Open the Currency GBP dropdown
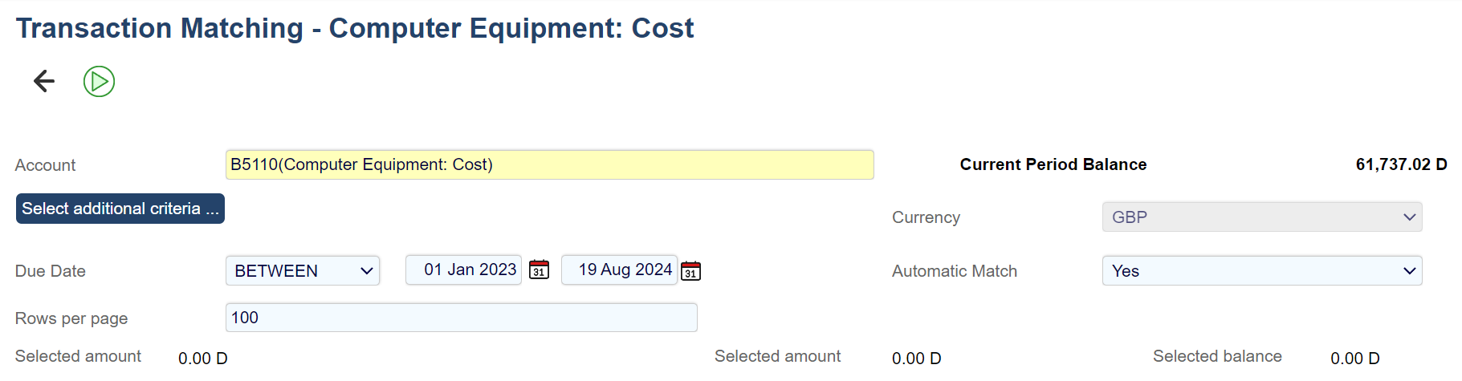1462x381 pixels. [1261, 217]
